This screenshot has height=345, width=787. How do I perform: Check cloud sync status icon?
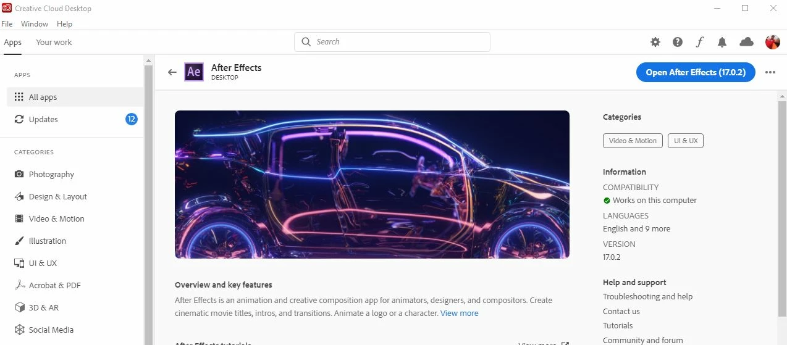747,42
